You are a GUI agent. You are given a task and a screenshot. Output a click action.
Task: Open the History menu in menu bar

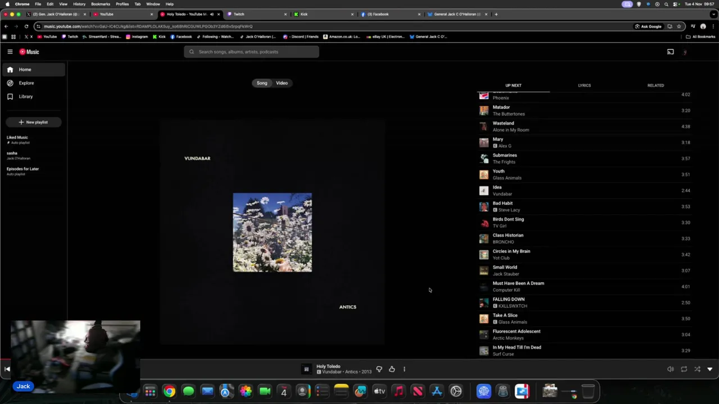coord(79,4)
